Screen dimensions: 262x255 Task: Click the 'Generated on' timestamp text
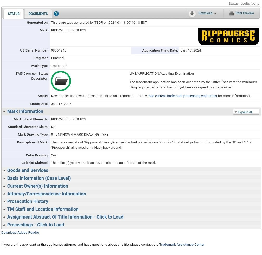click(99, 23)
